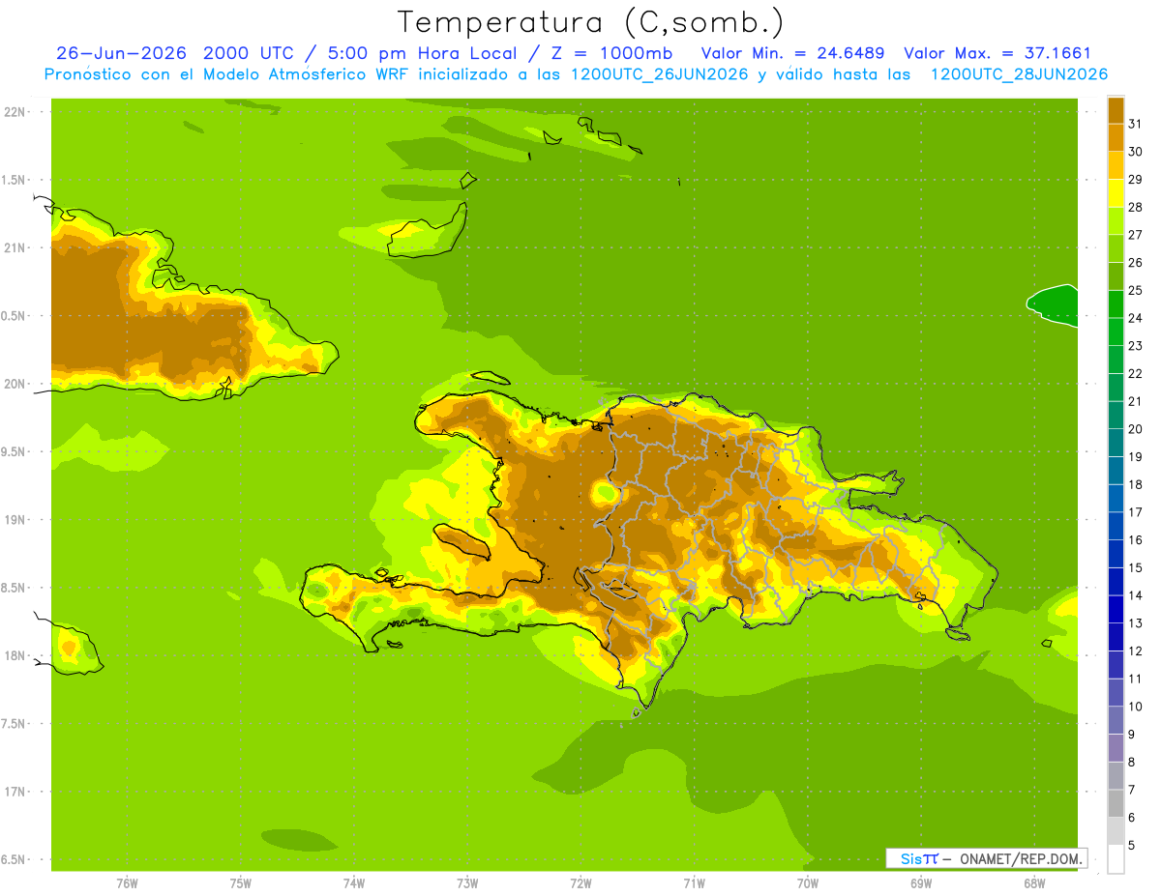This screenshot has height=896, width=1161.
Task: Click the legend value label 10
Action: 1135,707
